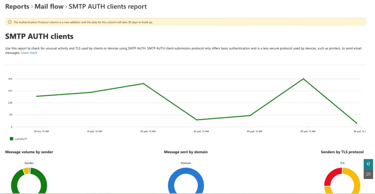Screen dimensions: 375x194
Task: Click the 238 y-axis value
Action: pos(10,103)
